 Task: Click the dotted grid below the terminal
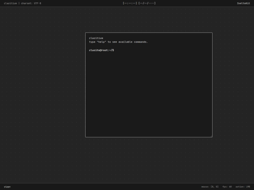tap(149, 160)
